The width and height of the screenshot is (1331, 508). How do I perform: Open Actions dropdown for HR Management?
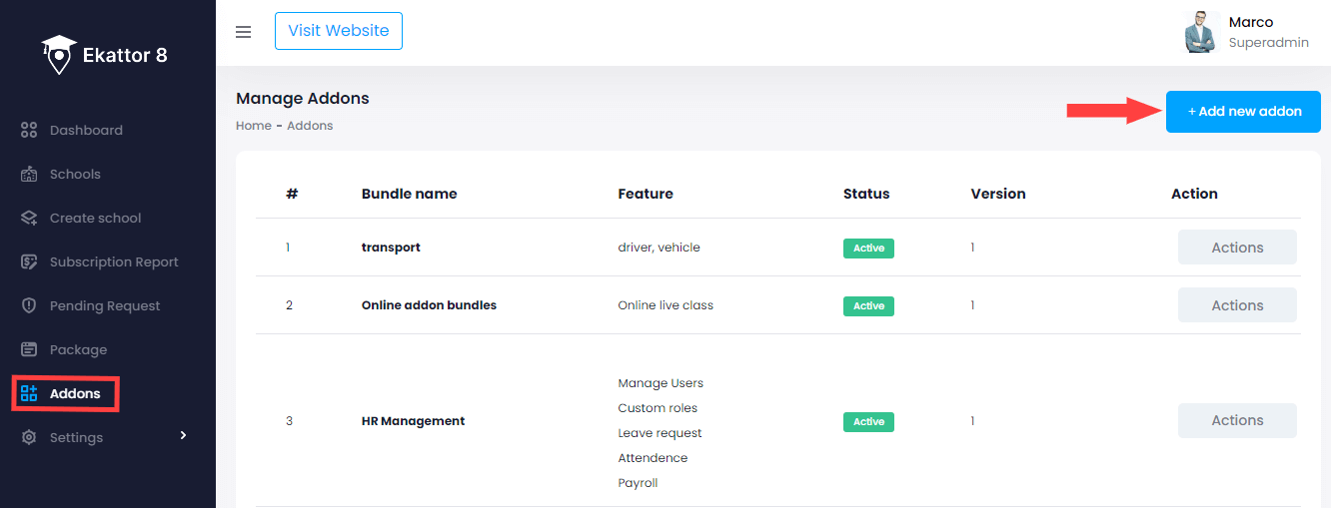point(1237,421)
